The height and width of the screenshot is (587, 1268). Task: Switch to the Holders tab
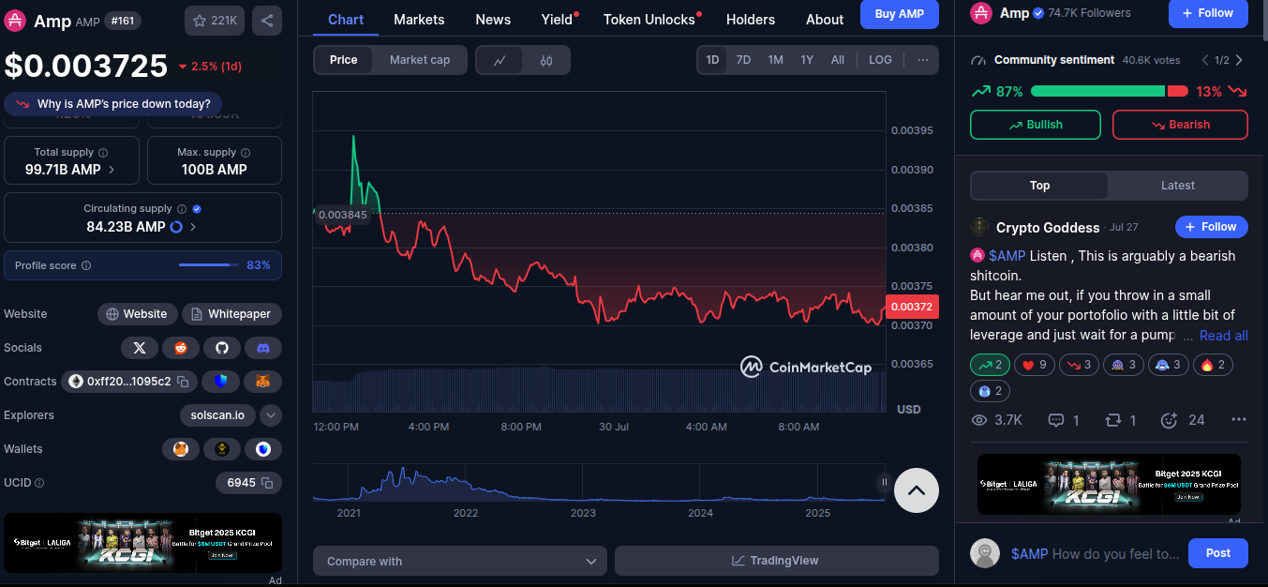751,19
